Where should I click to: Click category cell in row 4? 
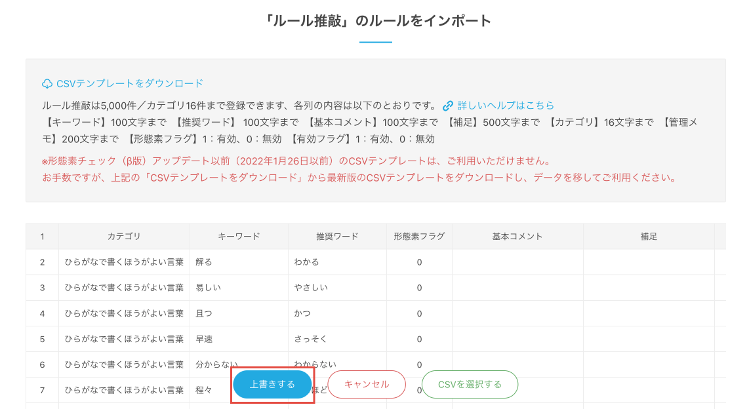click(124, 313)
